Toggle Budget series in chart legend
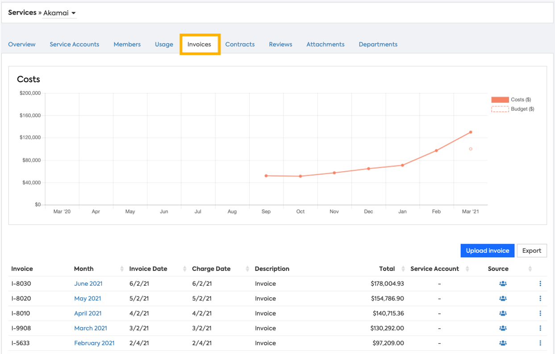 point(512,109)
